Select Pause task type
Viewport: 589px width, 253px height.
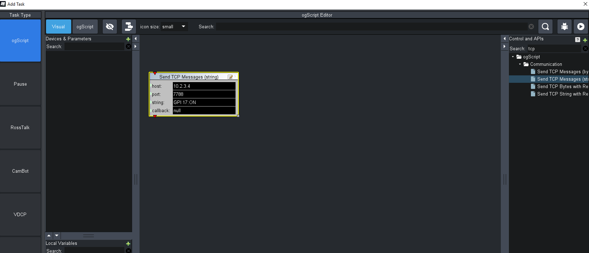coord(20,84)
